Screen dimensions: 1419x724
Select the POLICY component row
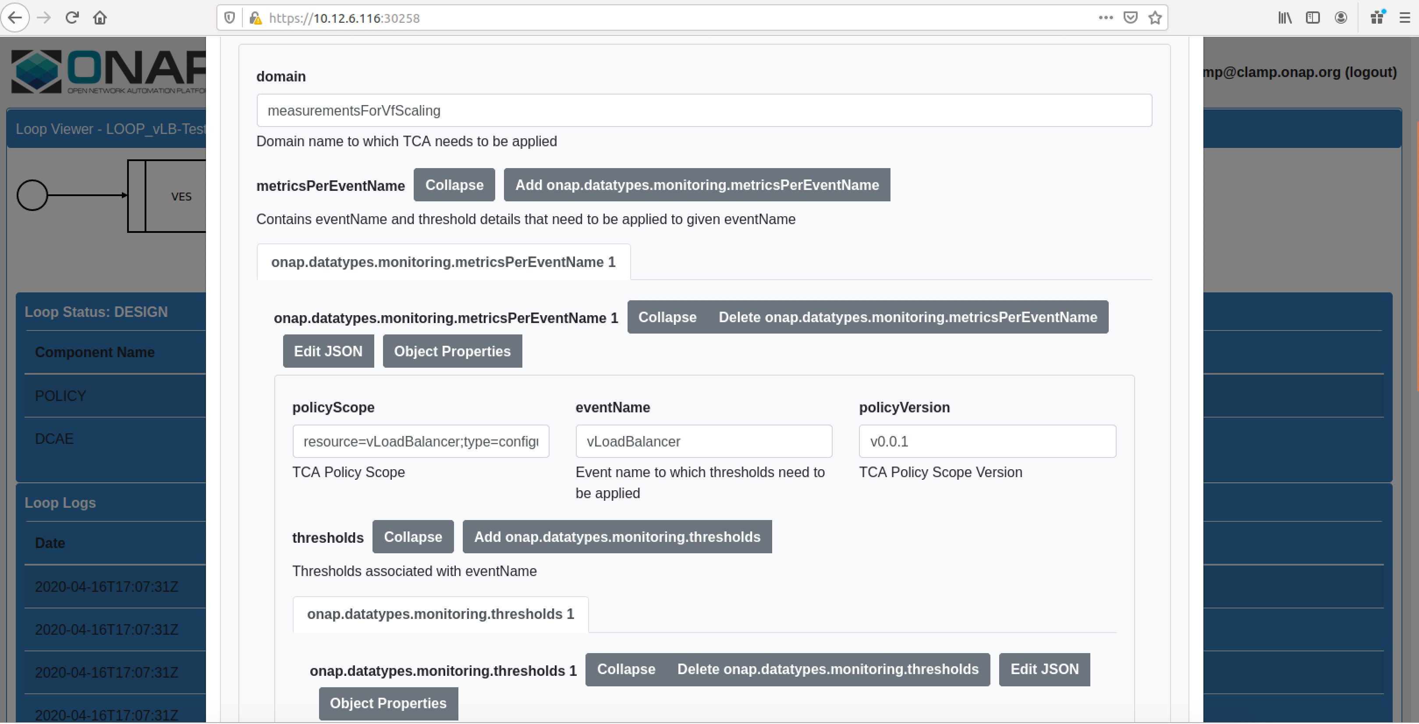115,396
